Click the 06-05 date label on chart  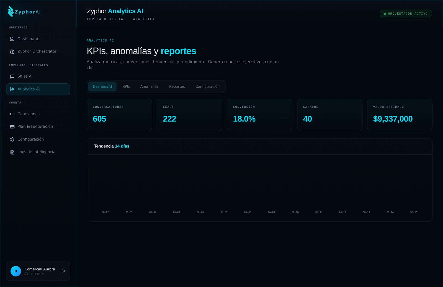(x=177, y=212)
